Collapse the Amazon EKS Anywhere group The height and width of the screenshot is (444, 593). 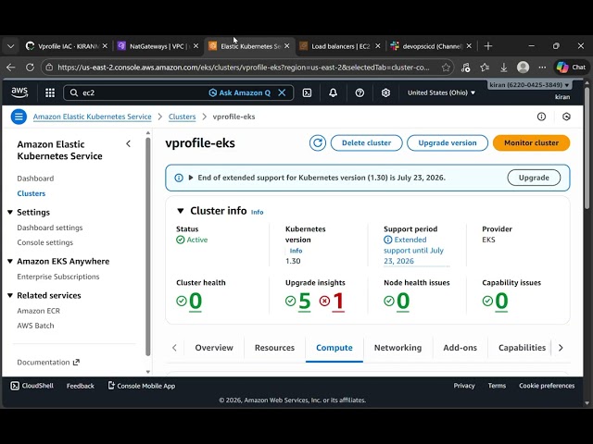click(10, 261)
